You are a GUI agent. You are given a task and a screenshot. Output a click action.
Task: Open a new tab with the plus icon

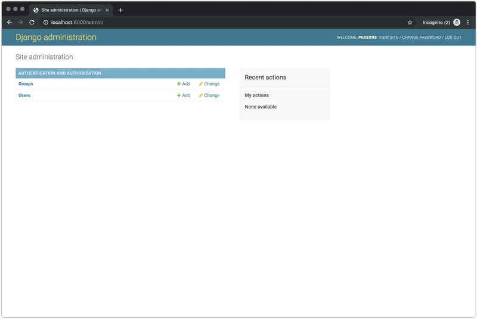(120, 10)
